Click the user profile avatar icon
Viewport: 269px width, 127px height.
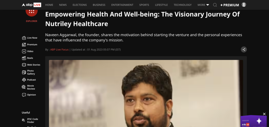pos(244,5)
